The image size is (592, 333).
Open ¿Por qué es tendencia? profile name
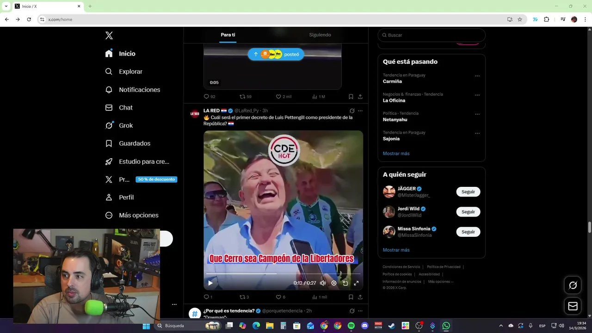(x=229, y=311)
